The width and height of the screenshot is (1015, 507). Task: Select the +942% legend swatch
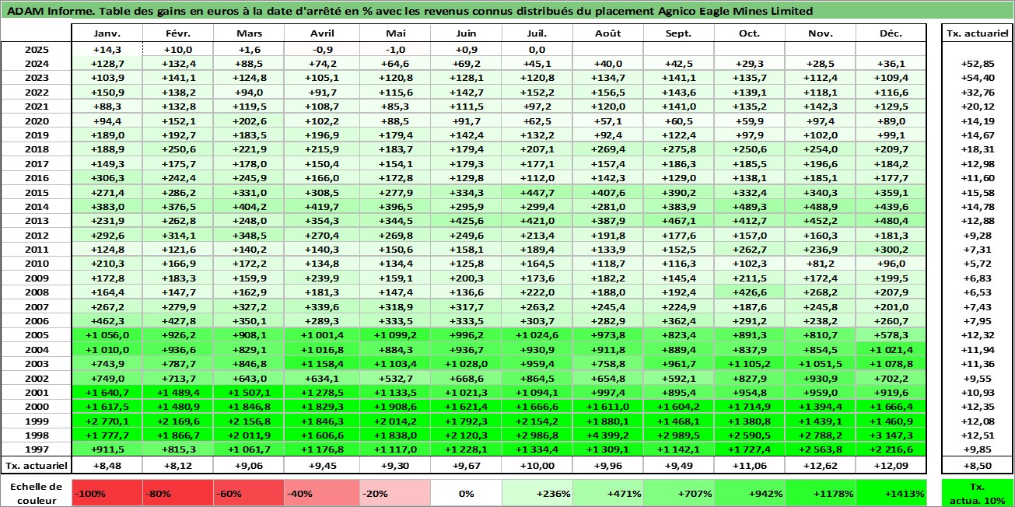(749, 493)
